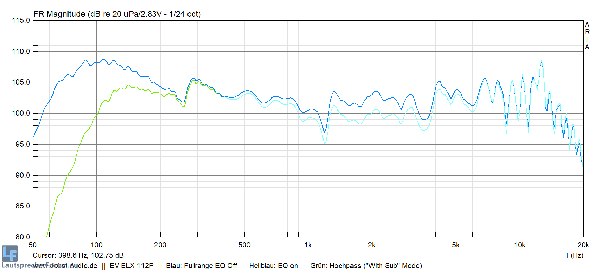The height and width of the screenshot is (271, 616).
Task: Click the 5k frequency axis label
Action: (x=456, y=245)
